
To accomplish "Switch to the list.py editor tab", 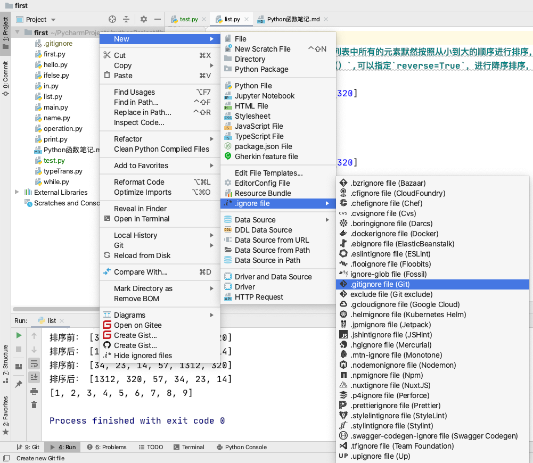I will click(x=232, y=19).
